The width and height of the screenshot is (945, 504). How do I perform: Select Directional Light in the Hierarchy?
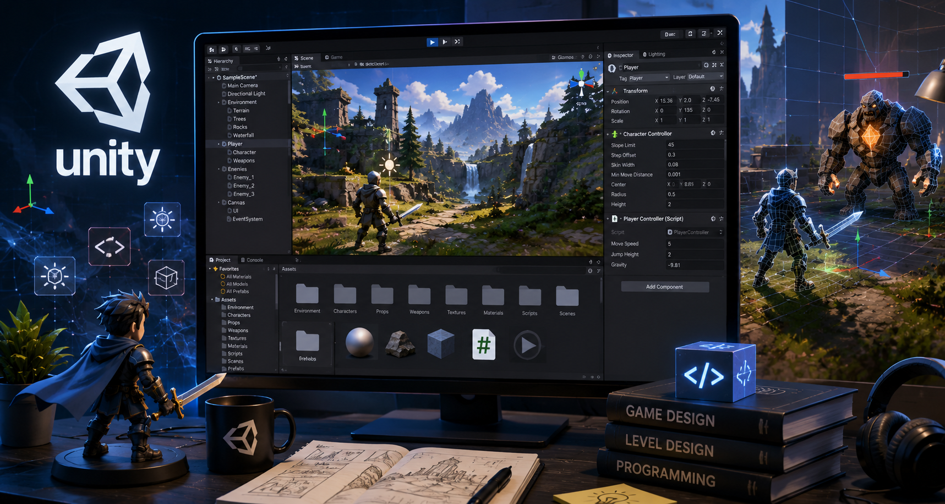click(247, 94)
